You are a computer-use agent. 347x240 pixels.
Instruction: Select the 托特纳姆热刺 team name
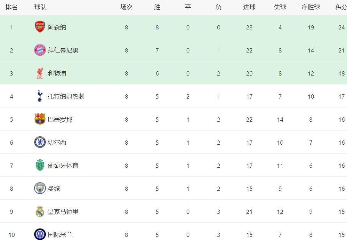[x=66, y=96]
